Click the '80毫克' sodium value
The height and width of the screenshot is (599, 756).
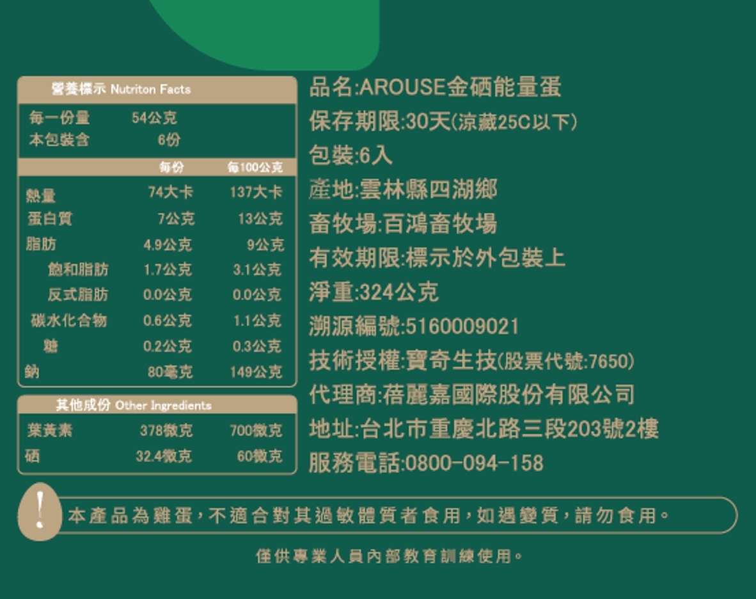[170, 372]
